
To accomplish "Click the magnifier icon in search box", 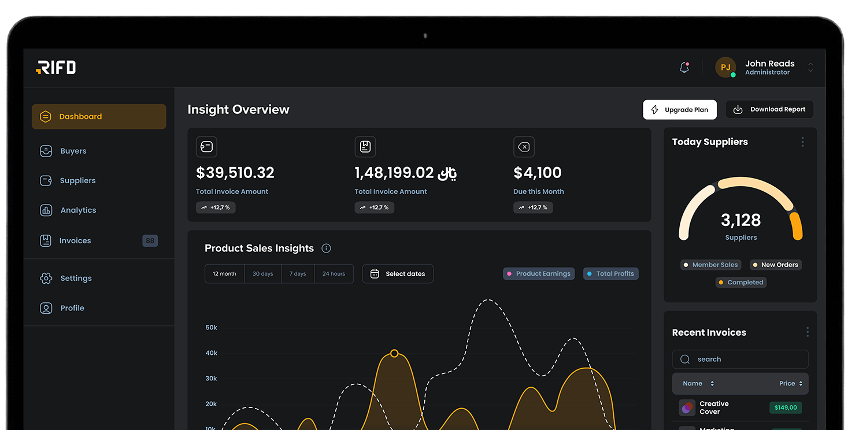I will coord(685,359).
